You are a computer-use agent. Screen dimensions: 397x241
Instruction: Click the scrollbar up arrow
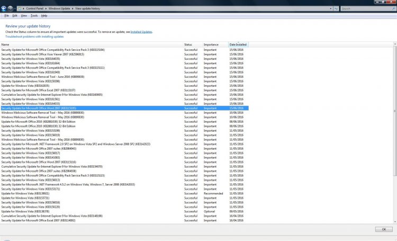395,44
